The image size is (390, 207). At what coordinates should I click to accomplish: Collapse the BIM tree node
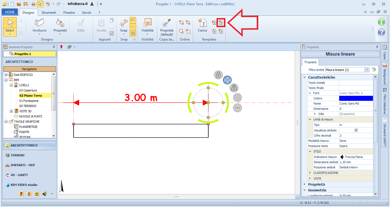point(6,80)
